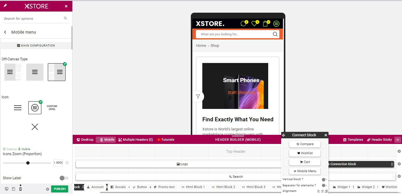Click the move handle of Connect block
Screen dimensions: 402x194
click(x=284, y=135)
